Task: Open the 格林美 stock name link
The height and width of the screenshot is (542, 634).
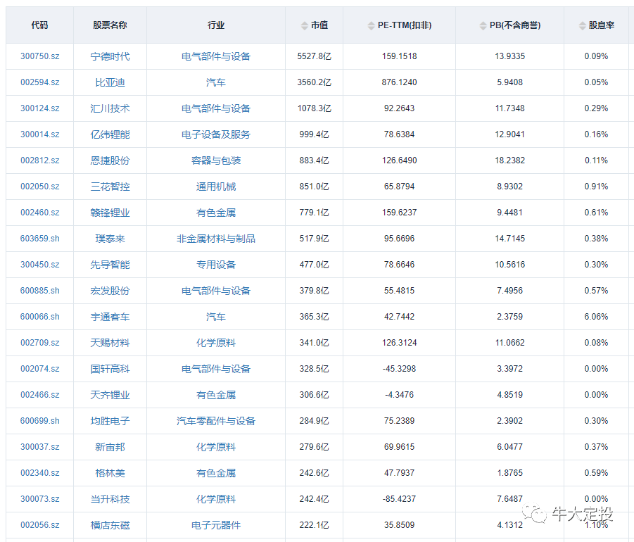Action: coord(110,473)
